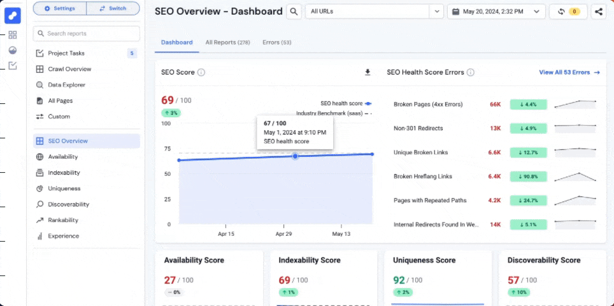
Task: Click the 3% SEO score change badge
Action: point(171,113)
